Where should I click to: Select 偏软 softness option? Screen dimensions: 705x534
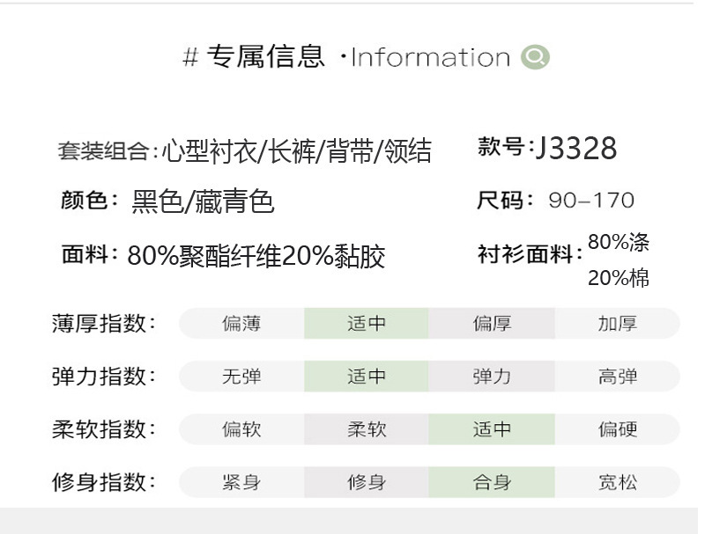click(x=241, y=429)
